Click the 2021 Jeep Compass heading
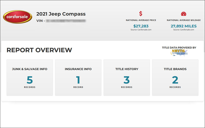This screenshot has width=205, height=128. [x=61, y=14]
